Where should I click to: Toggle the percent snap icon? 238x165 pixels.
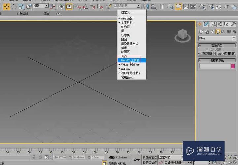pyautogui.click(x=92, y=7)
